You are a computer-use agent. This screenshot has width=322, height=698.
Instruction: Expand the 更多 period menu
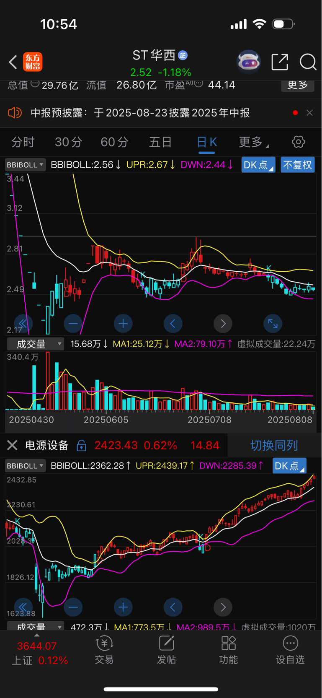click(x=253, y=142)
